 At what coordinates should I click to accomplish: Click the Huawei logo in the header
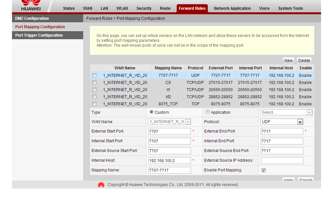point(31,6)
